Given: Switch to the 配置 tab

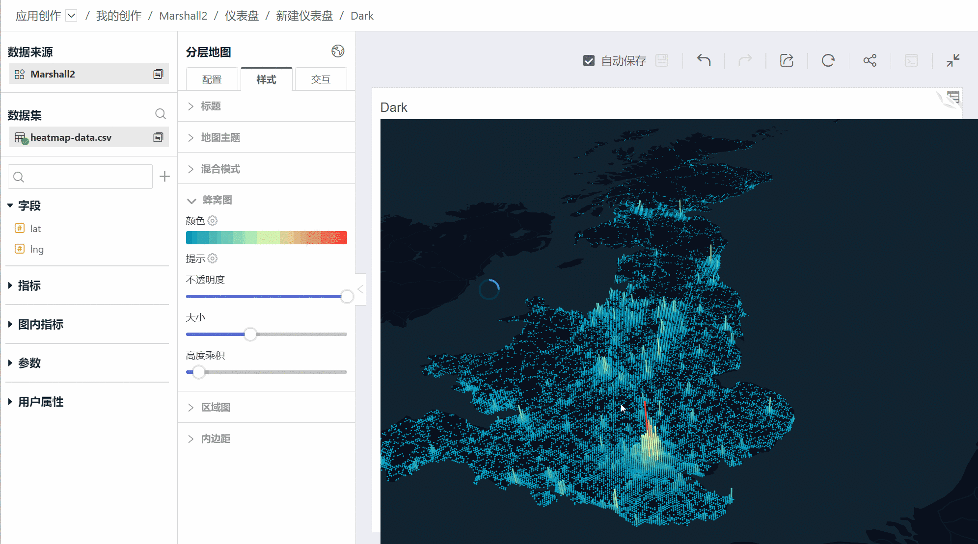Looking at the screenshot, I should (212, 79).
